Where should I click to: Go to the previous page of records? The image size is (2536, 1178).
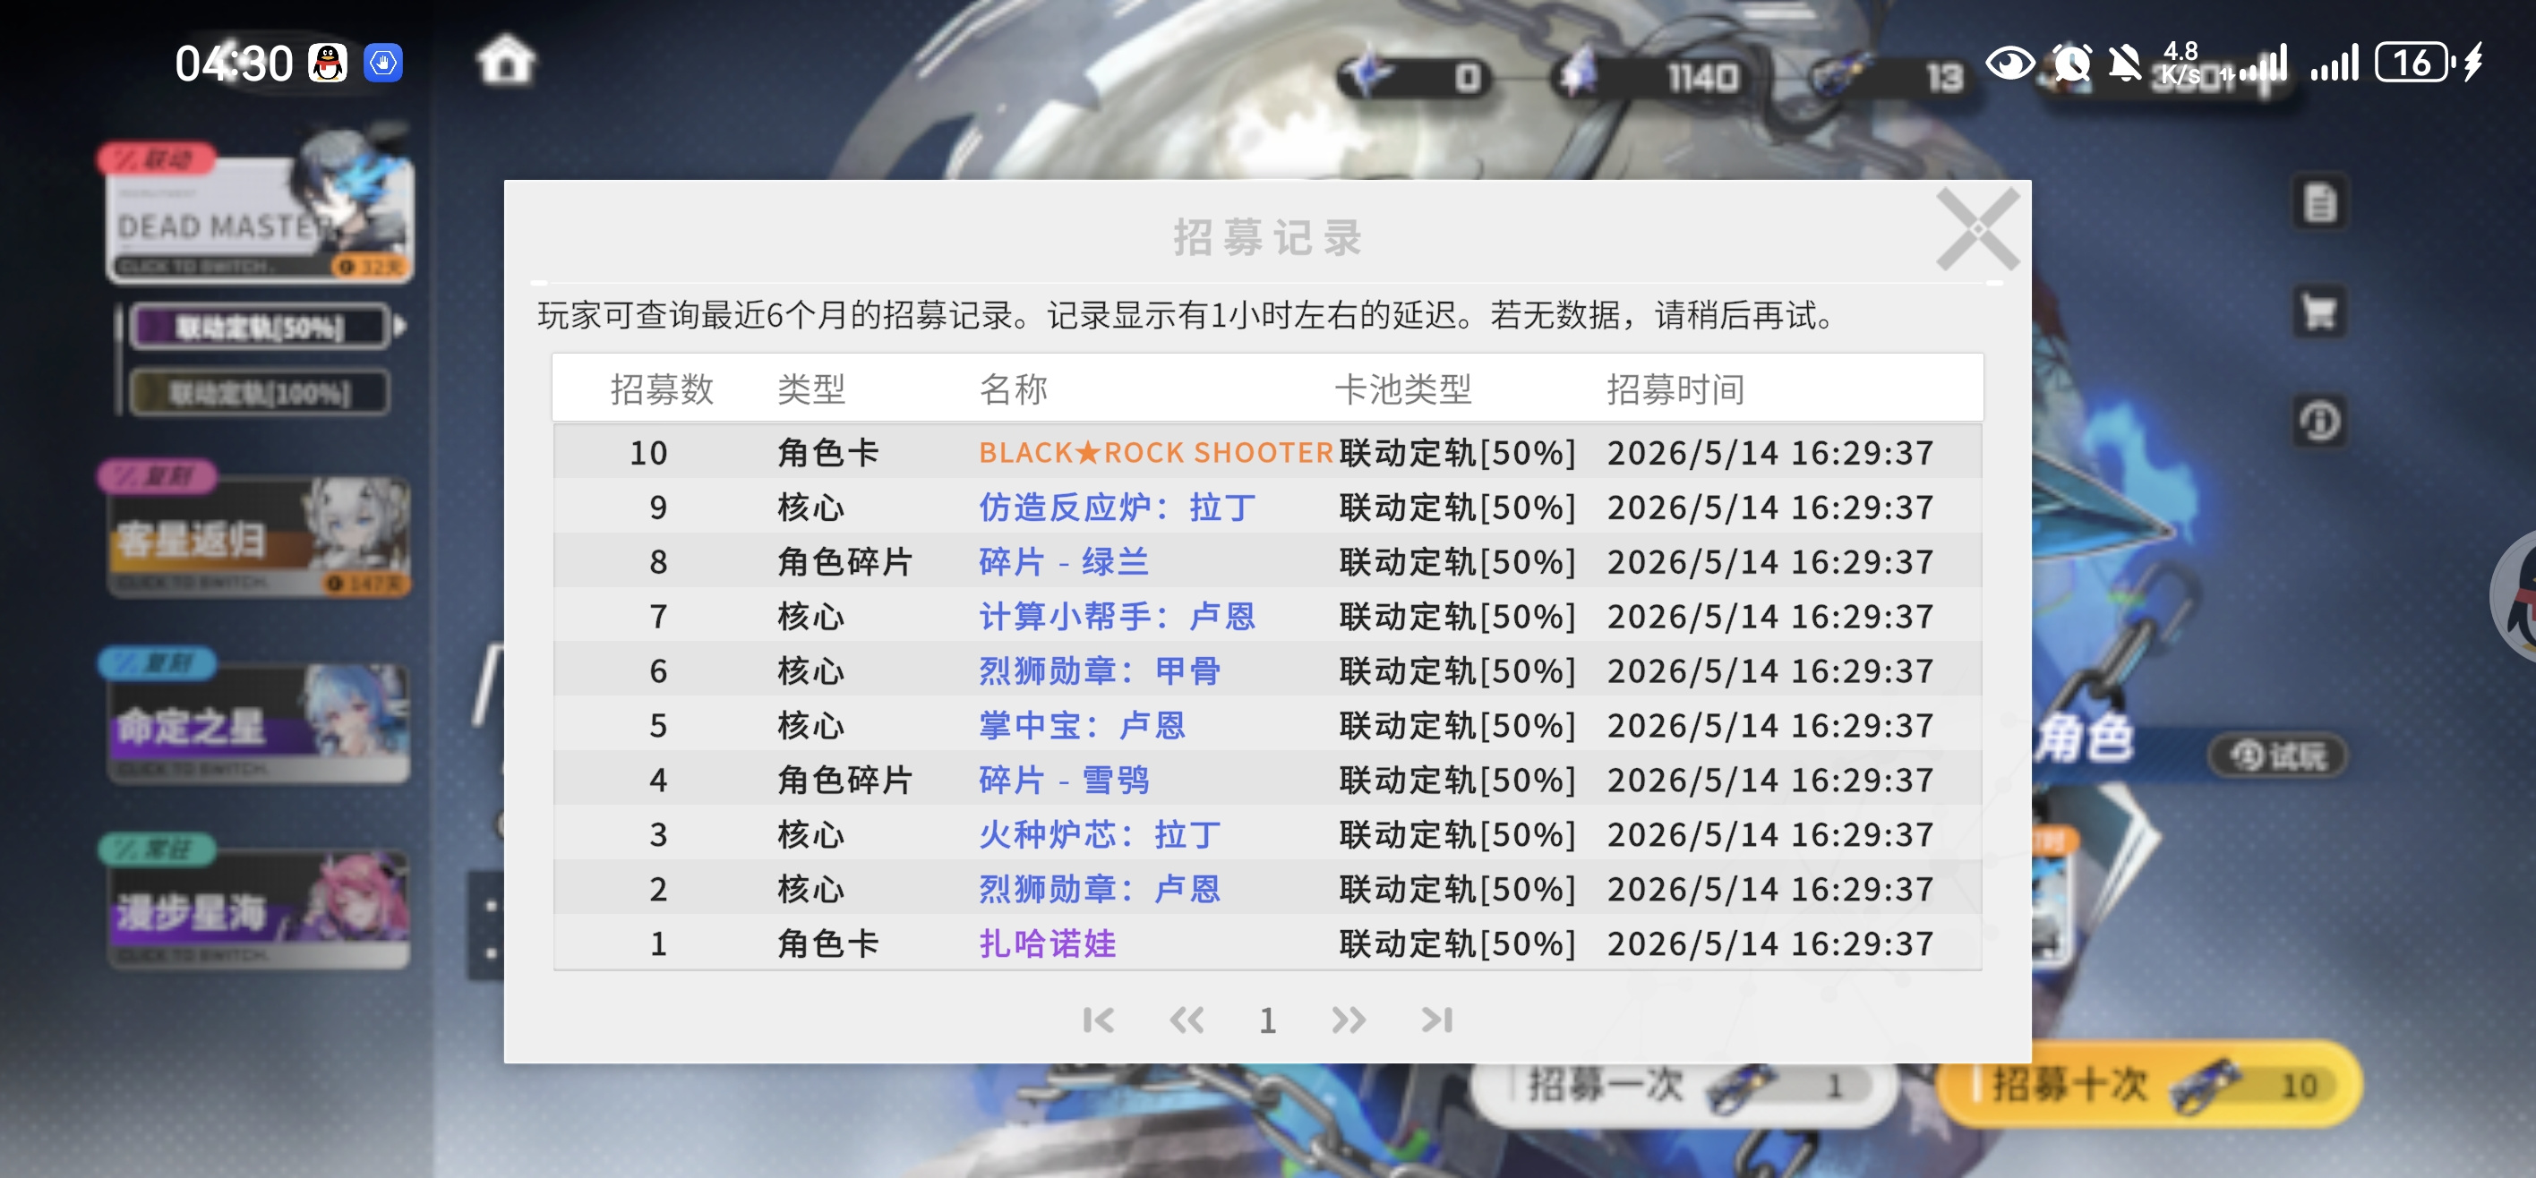(x=1187, y=1020)
